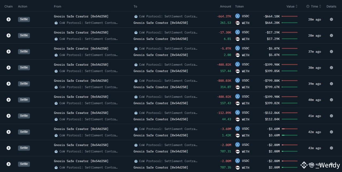This screenshot has width=342, height=172.
Task: Open the Gnosis Safe Creator [0x54d250] link
Action: point(81,16)
